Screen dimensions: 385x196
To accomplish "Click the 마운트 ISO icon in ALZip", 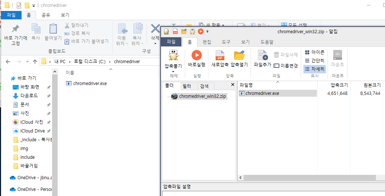I will coord(338,55).
